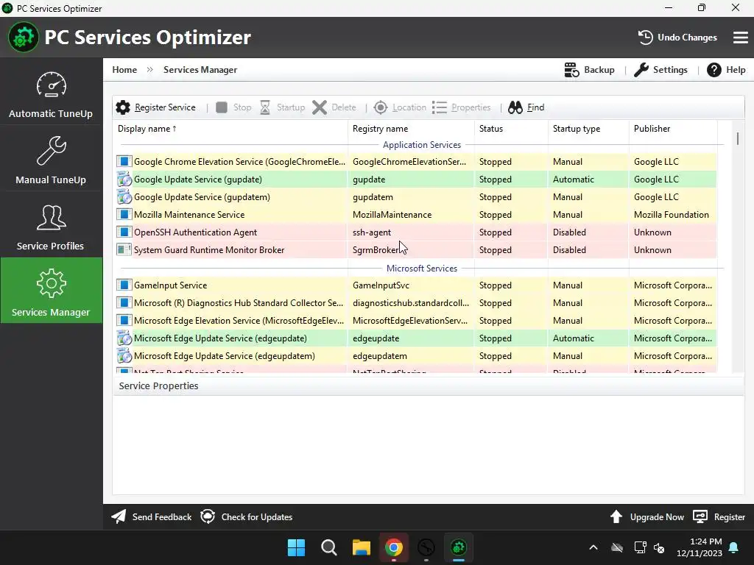754x565 pixels.
Task: Click the Microsoft Edge Update (edgeupdate) icon
Action: pos(124,338)
